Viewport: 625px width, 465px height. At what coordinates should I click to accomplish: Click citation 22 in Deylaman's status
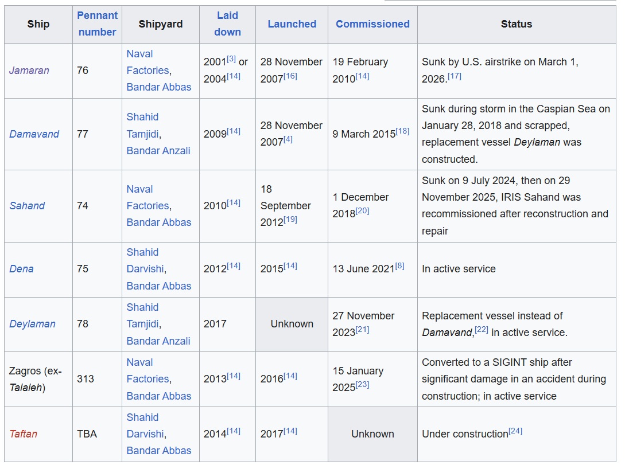click(x=481, y=329)
